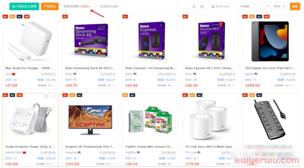Open the Sceptre monitor product thumbnail
This screenshot has height=168, width=304.
(90, 120)
